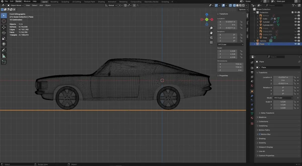Open the Physics properties tab icon
Screen dimensions: 302x166
252,105
